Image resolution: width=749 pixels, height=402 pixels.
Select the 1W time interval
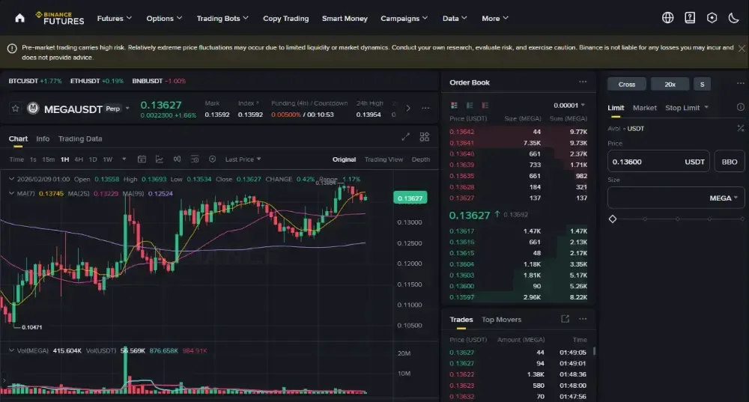point(108,159)
